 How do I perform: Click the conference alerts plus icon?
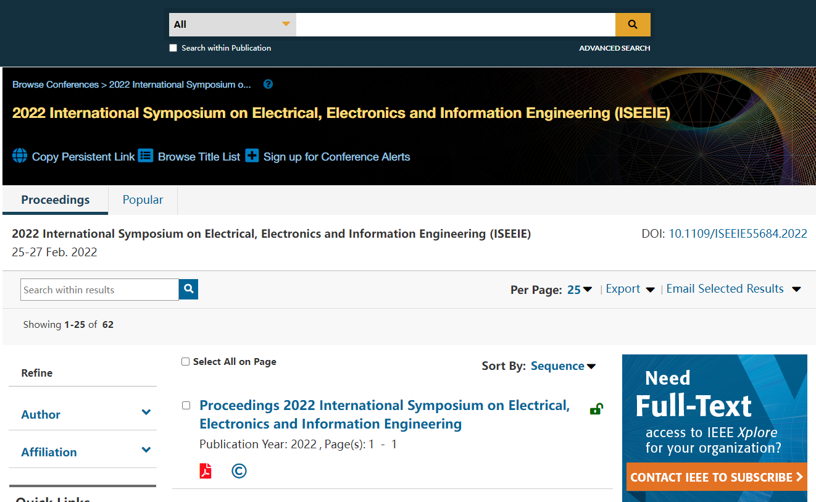(252, 156)
